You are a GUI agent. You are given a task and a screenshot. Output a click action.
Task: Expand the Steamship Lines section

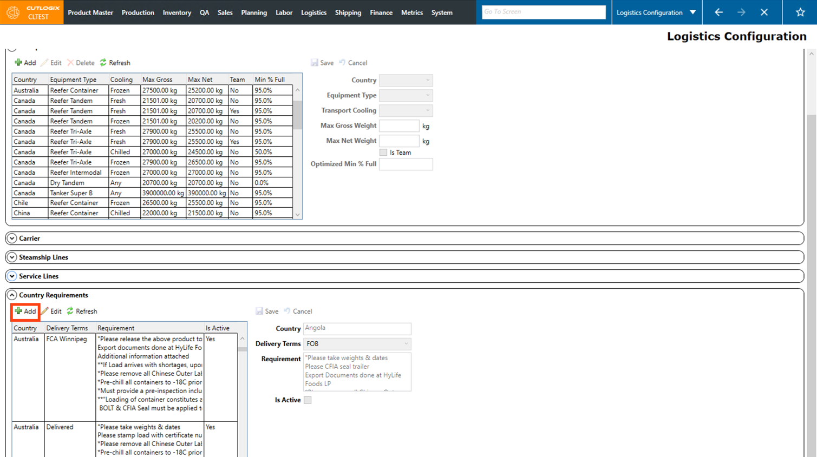[12, 257]
